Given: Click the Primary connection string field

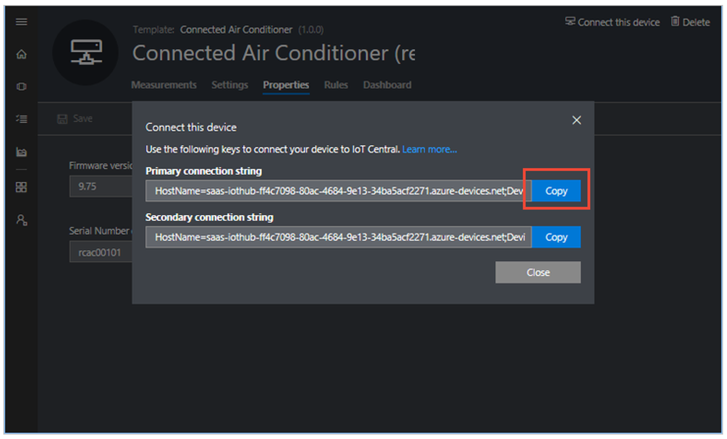Looking at the screenshot, I should [x=338, y=191].
